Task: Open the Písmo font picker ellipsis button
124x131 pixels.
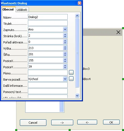Action: click(71, 73)
